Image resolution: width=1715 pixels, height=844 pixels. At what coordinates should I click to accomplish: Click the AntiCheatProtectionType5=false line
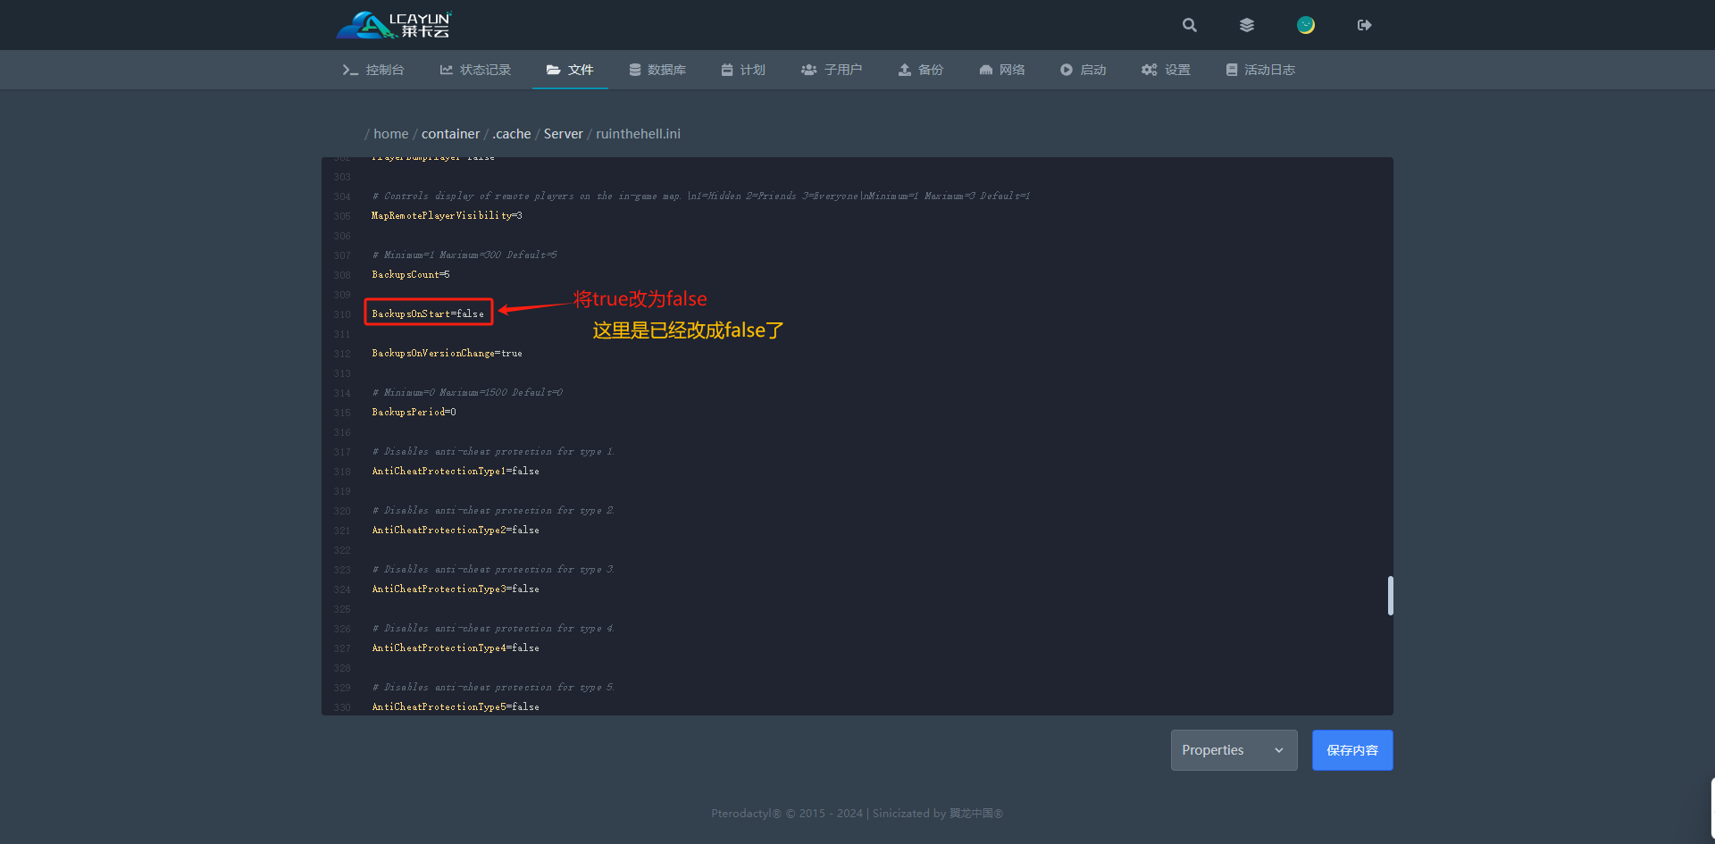coord(456,707)
